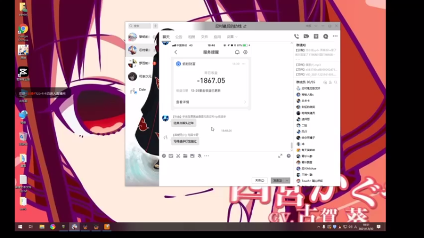
Task: Open the send button dropdown arrow
Action: coord(287,180)
